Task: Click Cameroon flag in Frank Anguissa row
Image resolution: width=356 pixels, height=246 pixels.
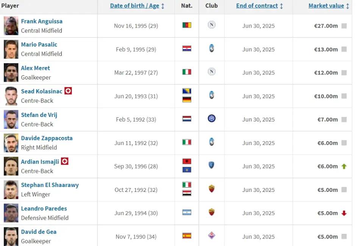Action: click(x=187, y=25)
